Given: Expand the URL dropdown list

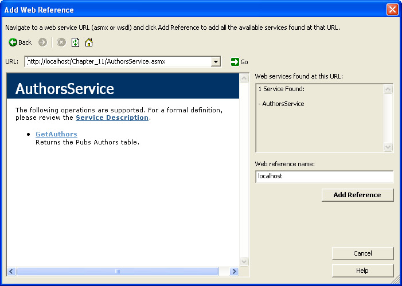Looking at the screenshot, I should click(x=216, y=62).
